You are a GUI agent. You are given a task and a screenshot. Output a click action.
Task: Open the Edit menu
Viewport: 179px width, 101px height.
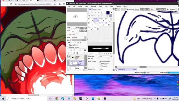[74, 6]
